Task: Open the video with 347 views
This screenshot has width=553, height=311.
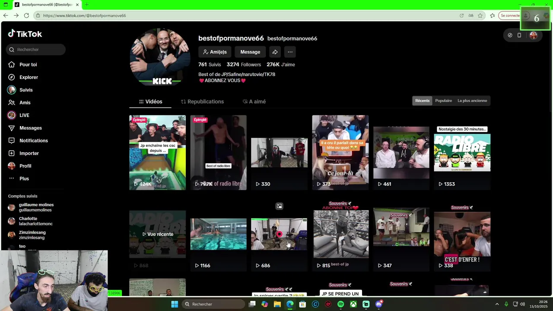Action: [x=401, y=234]
